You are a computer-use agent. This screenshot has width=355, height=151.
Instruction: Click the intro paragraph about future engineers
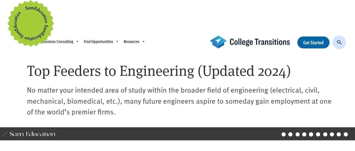click(179, 101)
